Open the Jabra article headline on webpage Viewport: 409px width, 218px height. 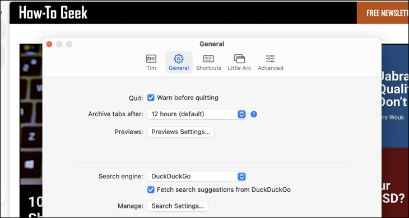click(394, 89)
